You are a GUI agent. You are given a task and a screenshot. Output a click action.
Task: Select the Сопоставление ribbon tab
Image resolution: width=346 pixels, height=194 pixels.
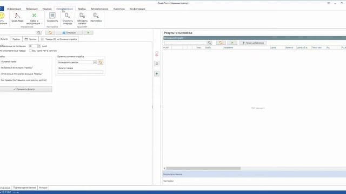64,9
